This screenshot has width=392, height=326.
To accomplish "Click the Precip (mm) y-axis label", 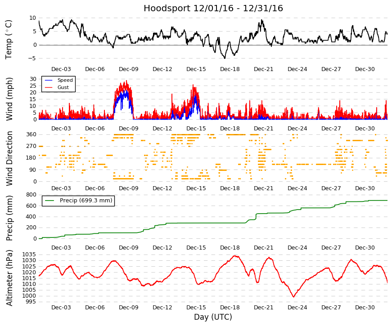I will coord(9,218).
